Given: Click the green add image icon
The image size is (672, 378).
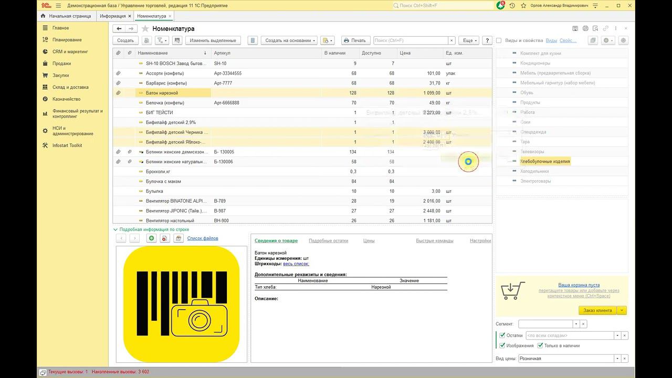Looking at the screenshot, I should click(x=151, y=238).
